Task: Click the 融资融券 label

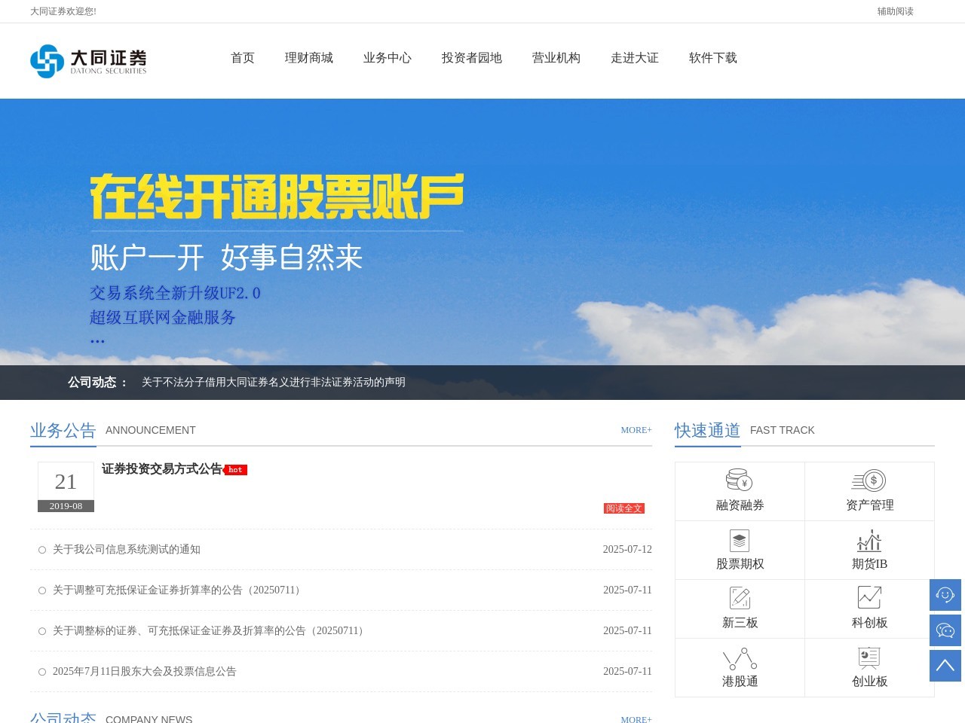Action: (x=740, y=505)
